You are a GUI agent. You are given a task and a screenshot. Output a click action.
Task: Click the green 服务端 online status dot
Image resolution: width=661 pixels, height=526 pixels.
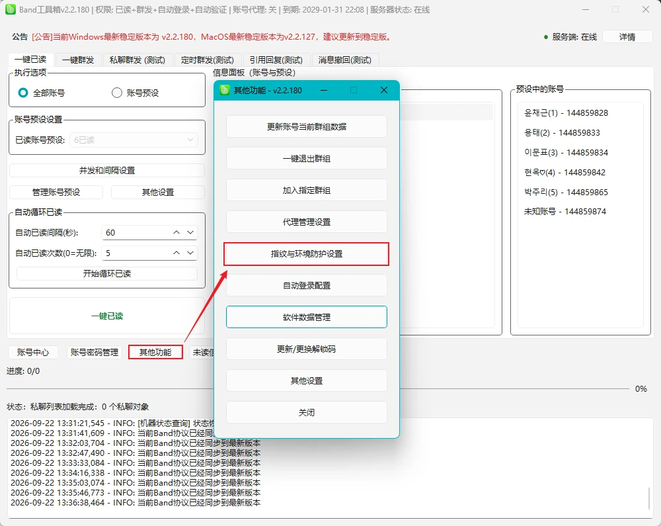pyautogui.click(x=546, y=37)
